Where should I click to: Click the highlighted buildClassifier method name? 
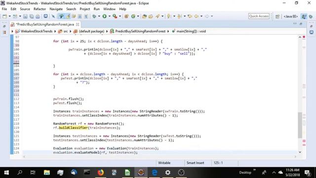pos(74,128)
